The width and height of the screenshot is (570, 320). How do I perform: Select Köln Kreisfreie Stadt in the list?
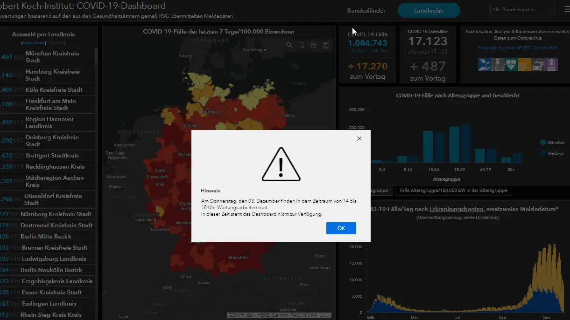click(54, 90)
